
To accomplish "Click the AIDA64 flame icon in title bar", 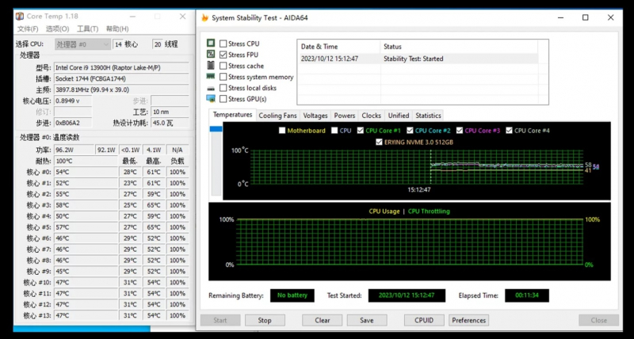I will point(205,17).
